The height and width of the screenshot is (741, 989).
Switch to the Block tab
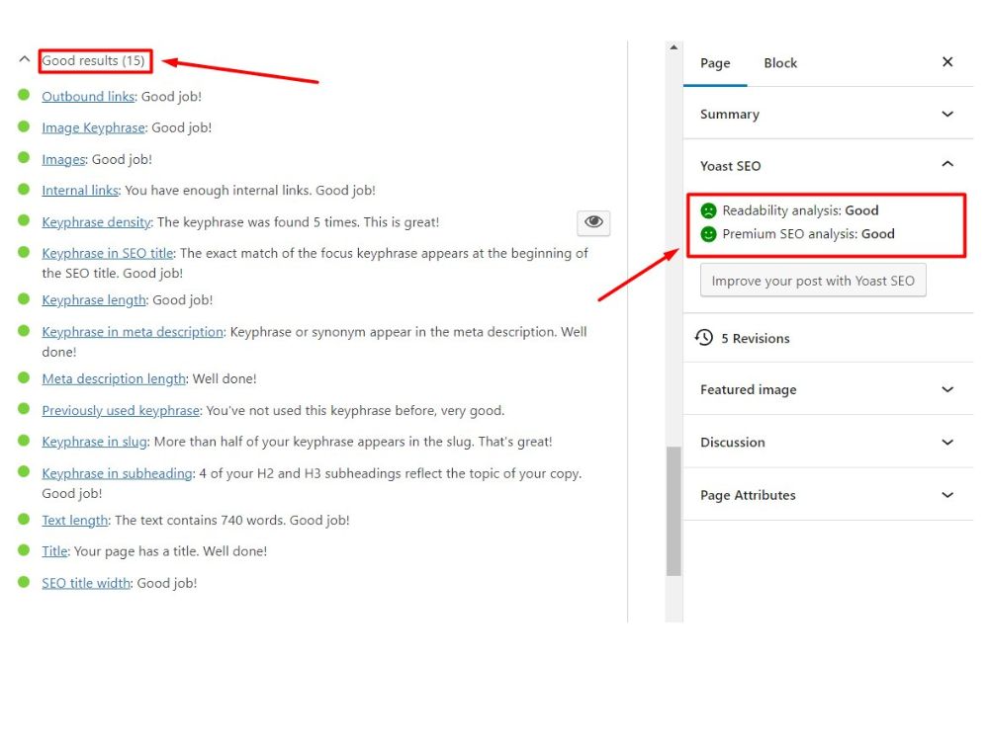[x=780, y=63]
